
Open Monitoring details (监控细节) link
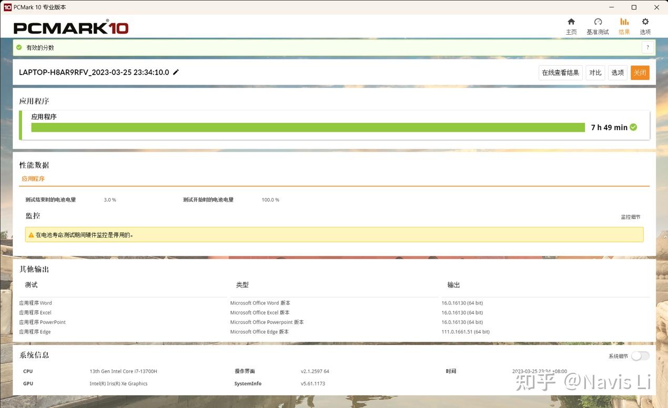[631, 217]
